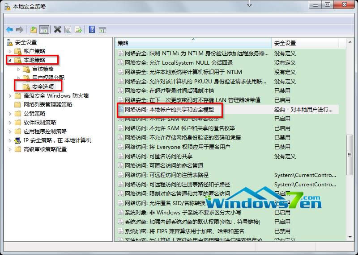Select IP 安全策略 in the tree
The image size is (358, 255).
[57, 140]
